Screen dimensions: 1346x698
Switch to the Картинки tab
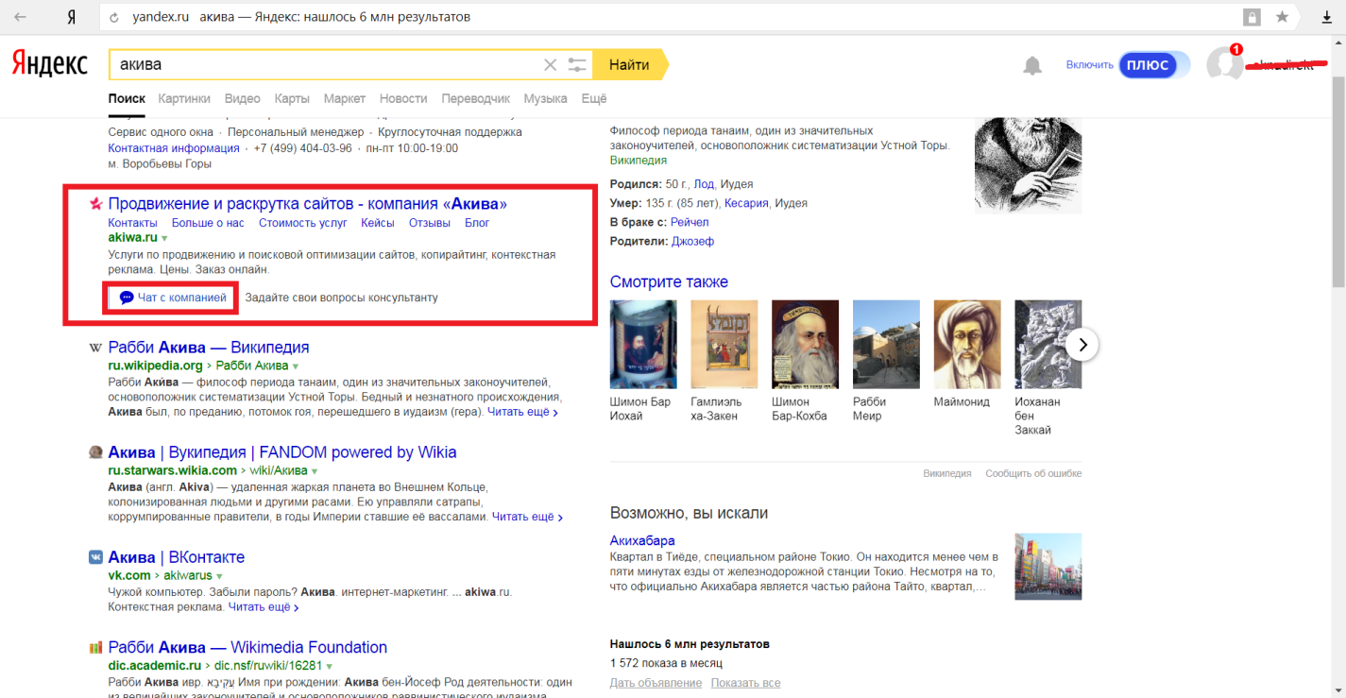coord(184,98)
